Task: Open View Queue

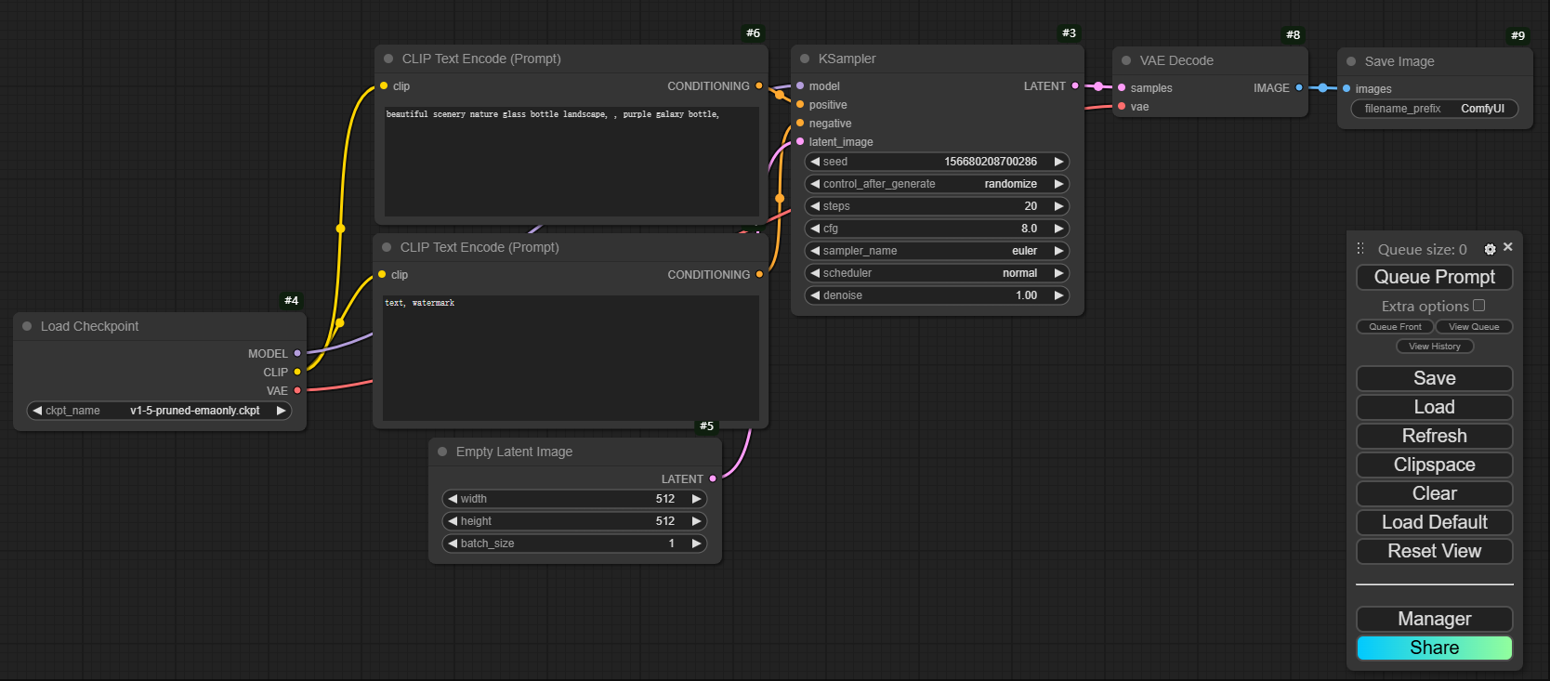Action: click(x=1474, y=327)
